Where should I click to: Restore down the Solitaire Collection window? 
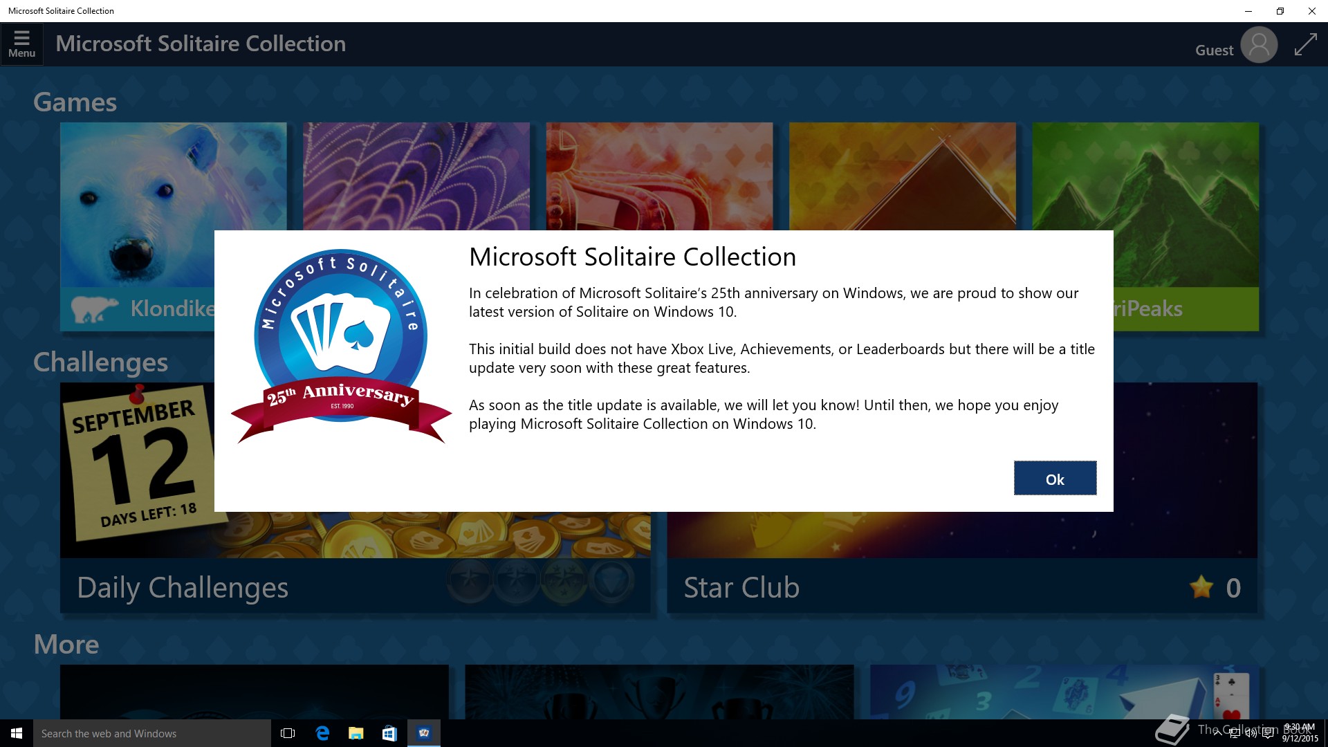[1280, 11]
